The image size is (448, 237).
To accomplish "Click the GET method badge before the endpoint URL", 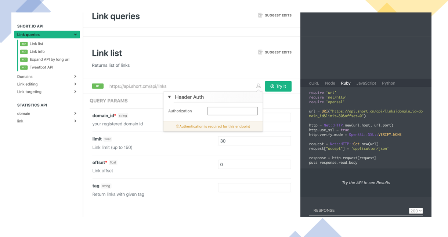I will (98, 86).
